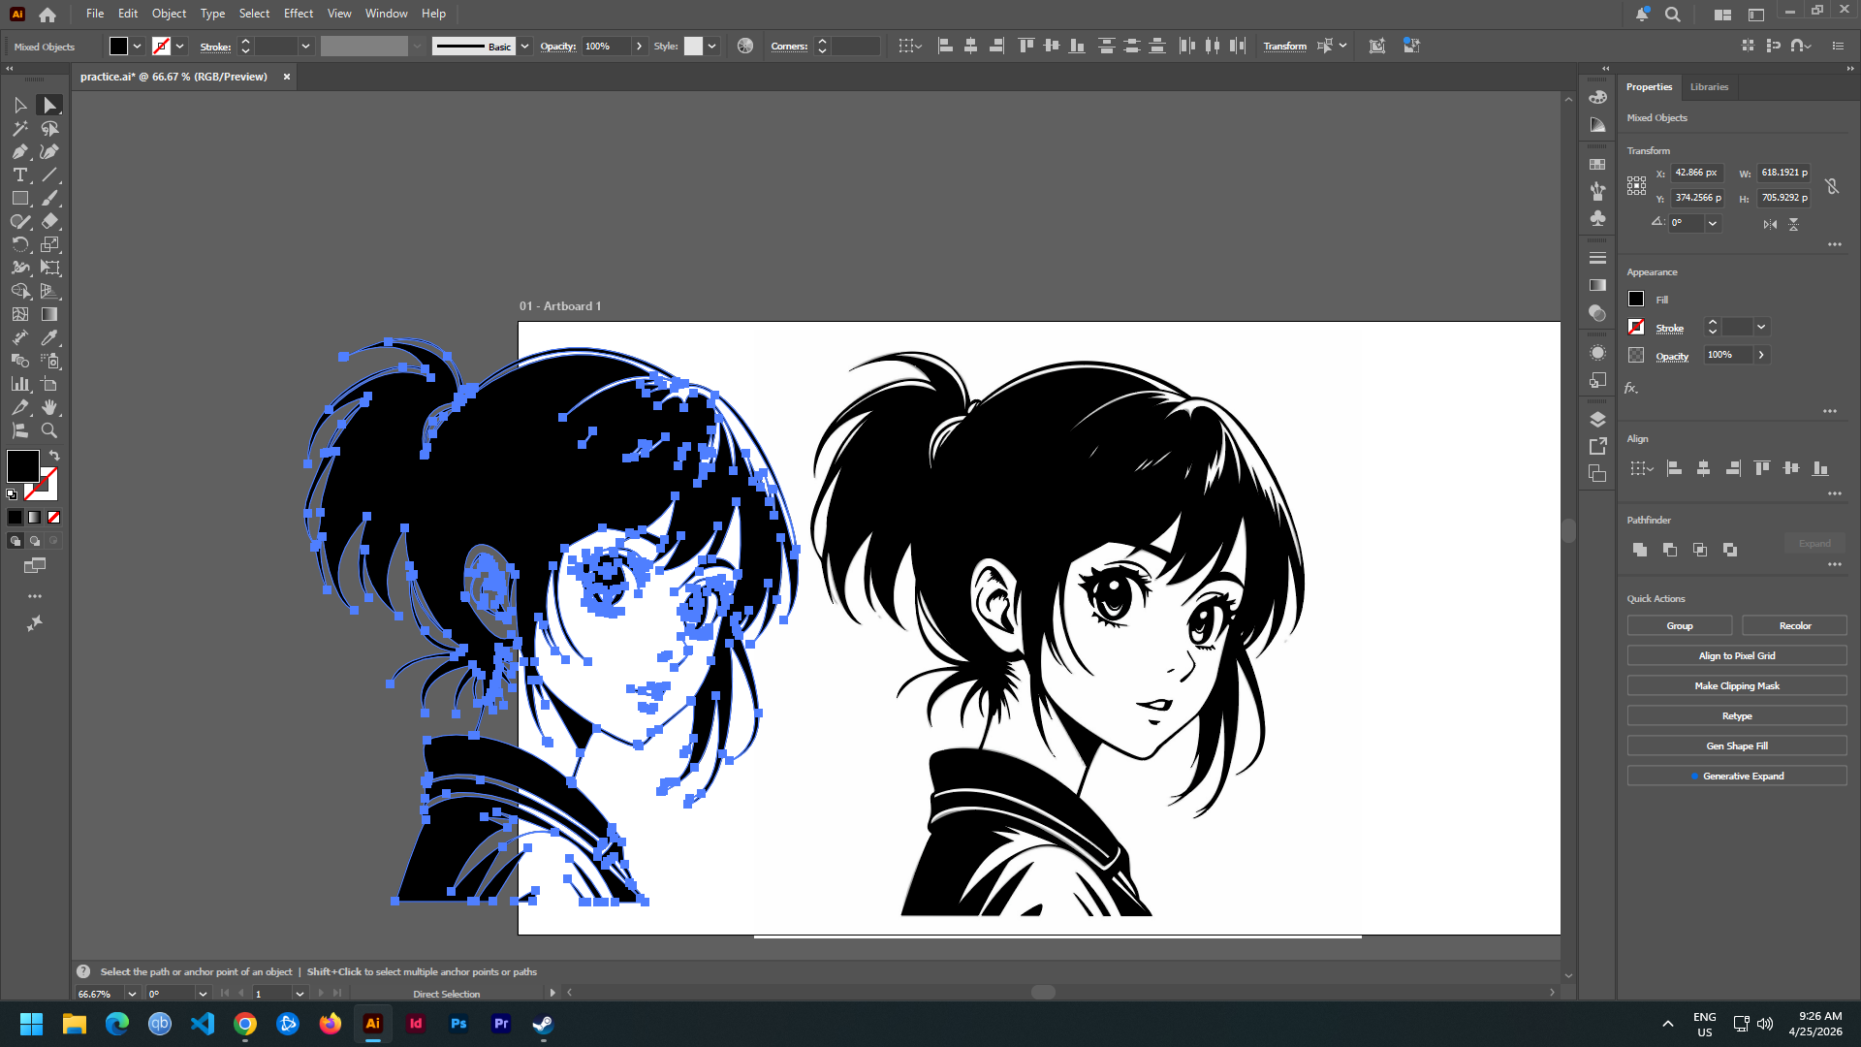
Task: Click Flip Horizontally icon in Transform
Action: tap(1770, 224)
